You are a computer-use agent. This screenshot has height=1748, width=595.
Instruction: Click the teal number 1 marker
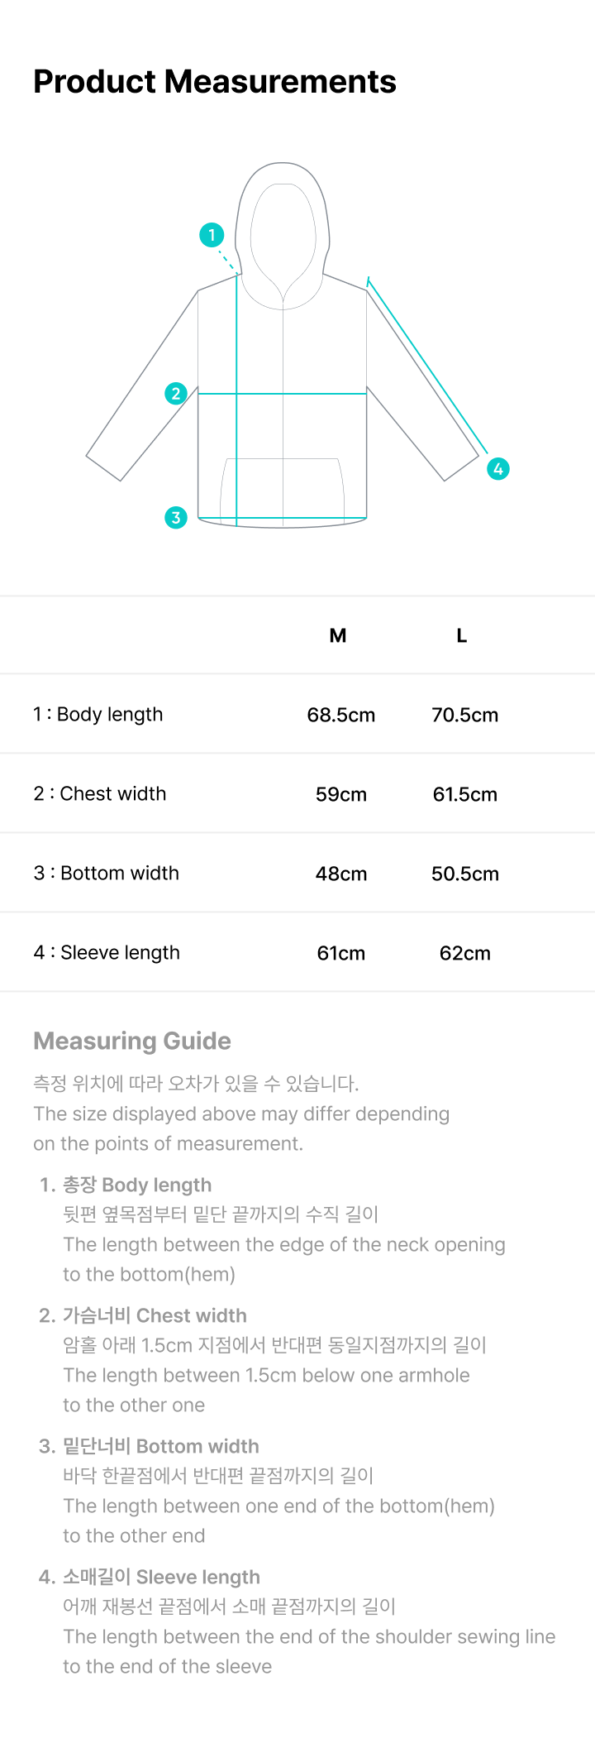click(212, 235)
